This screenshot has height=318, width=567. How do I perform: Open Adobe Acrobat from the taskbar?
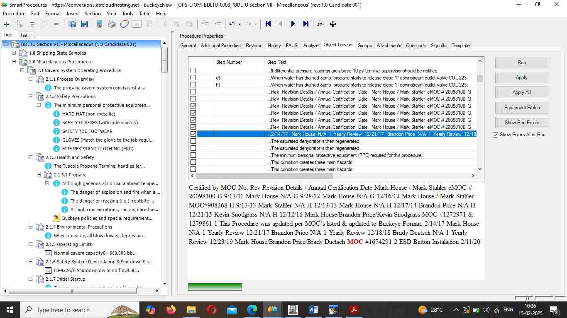pyautogui.click(x=354, y=310)
